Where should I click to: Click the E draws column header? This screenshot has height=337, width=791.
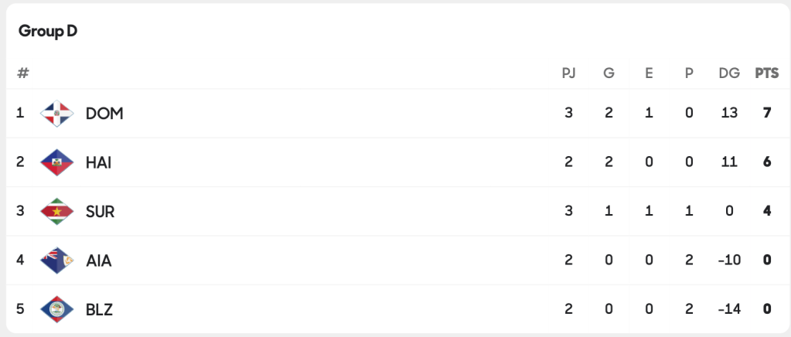coord(649,73)
